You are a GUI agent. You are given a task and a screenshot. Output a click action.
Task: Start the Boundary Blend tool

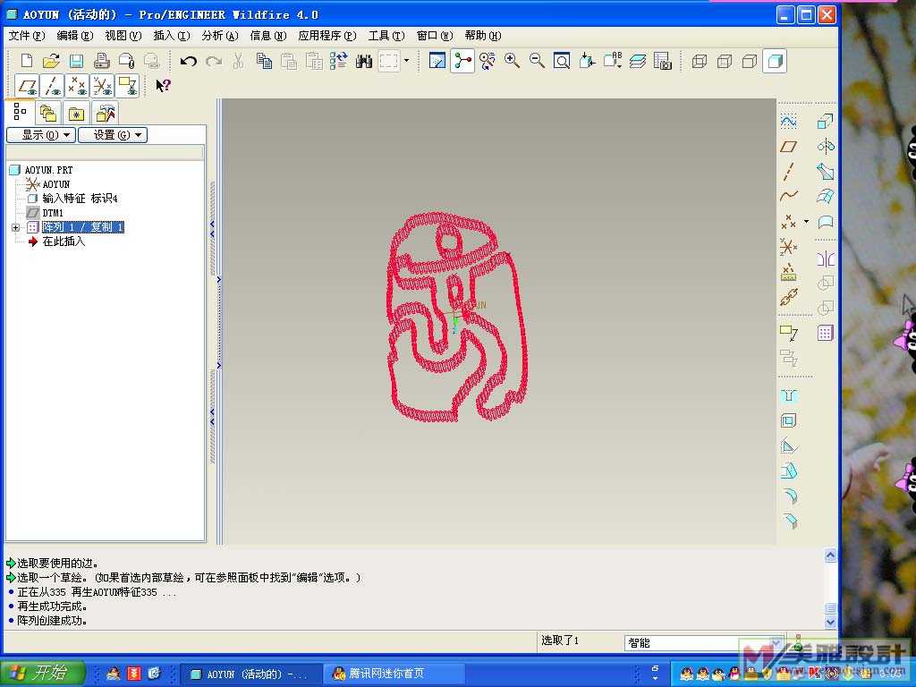pyautogui.click(x=825, y=197)
